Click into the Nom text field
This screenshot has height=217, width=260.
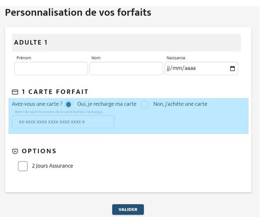coord(126,69)
